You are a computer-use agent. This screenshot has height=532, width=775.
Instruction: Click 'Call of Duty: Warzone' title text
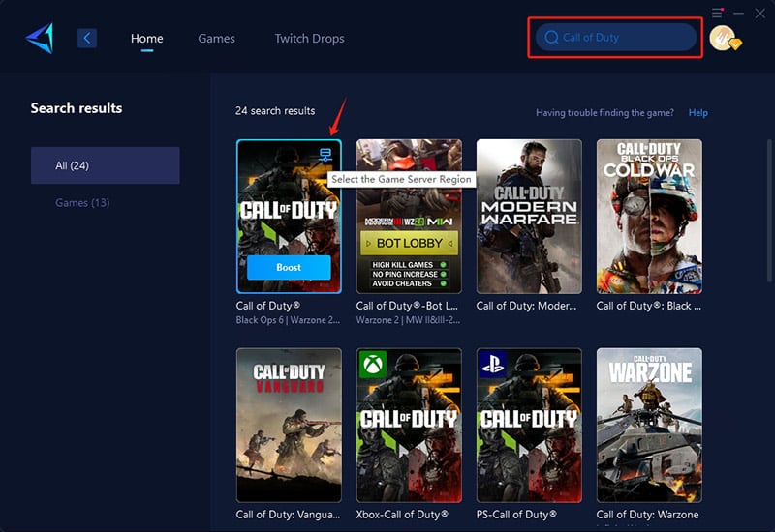(647, 515)
